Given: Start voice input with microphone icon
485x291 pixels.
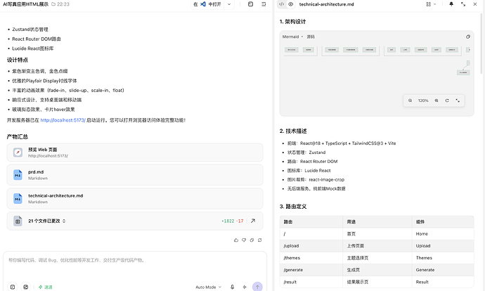Looking at the screenshot, I should (232, 287).
